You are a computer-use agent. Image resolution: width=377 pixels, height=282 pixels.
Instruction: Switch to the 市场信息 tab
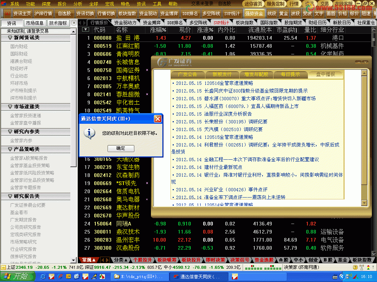35,23
